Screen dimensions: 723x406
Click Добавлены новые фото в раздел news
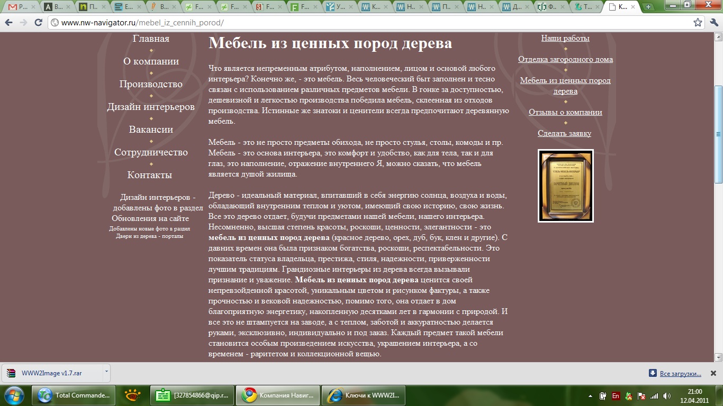150,228
